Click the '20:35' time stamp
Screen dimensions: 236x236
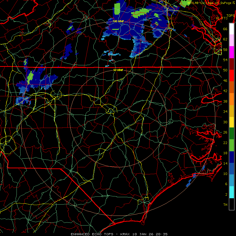pyautogui.click(x=162, y=234)
